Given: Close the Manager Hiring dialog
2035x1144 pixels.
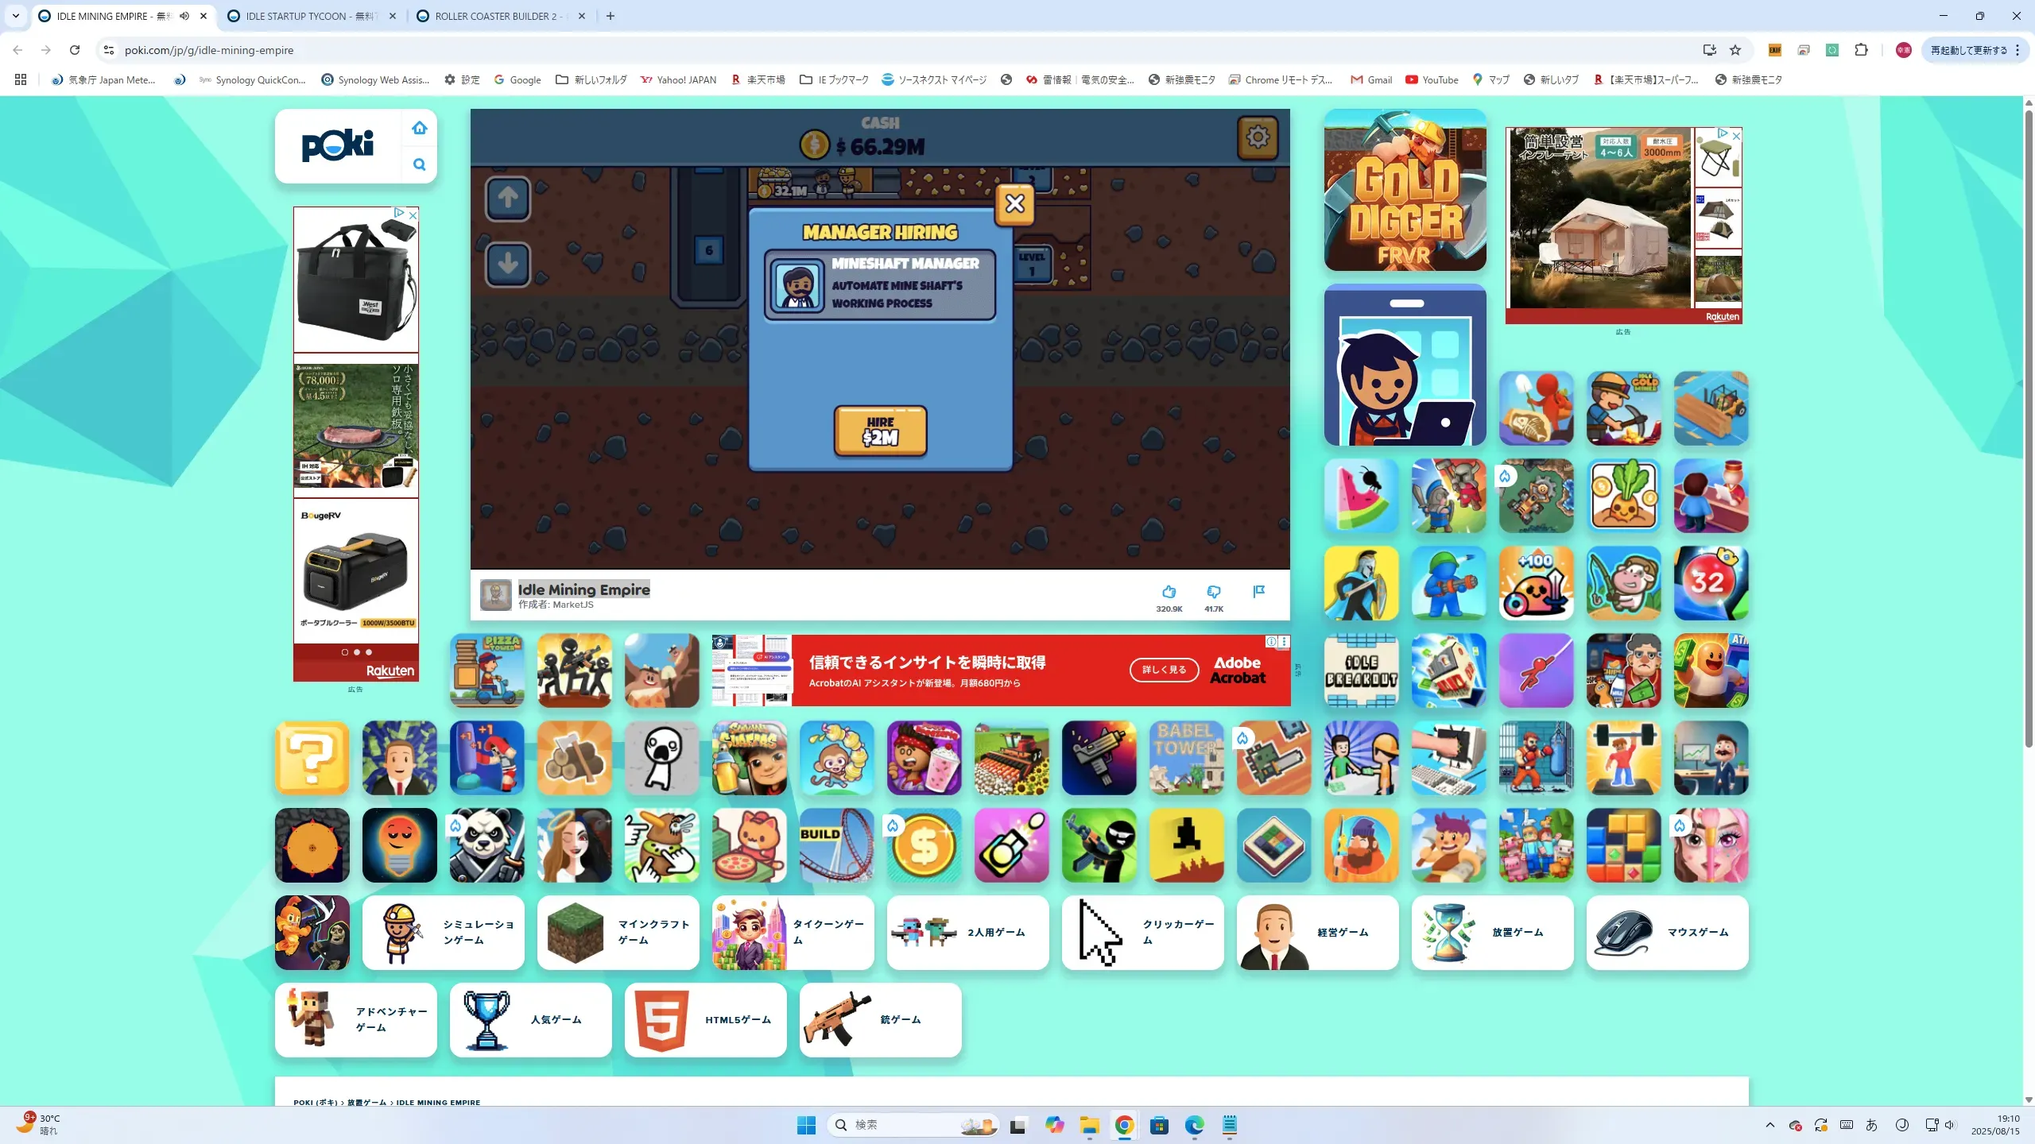Looking at the screenshot, I should tap(1014, 204).
